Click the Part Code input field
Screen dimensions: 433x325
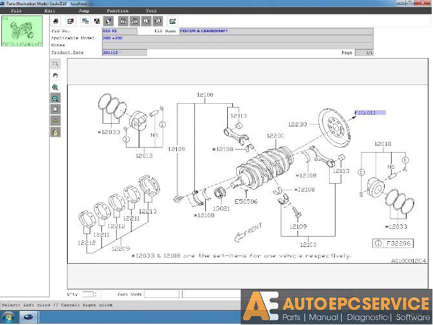161,294
